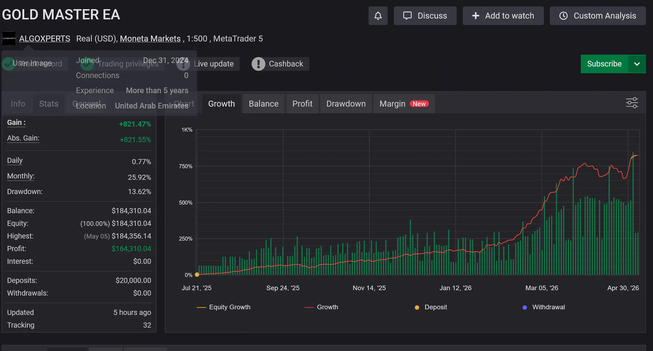653x351 pixels.
Task: Select the Interest row $0.00 value
Action: [142, 261]
